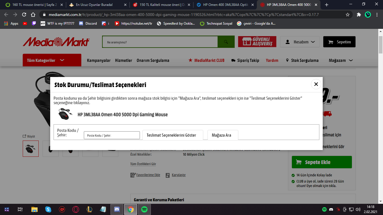Click the 'Ne aramıştınız?' search box

click(x=160, y=42)
